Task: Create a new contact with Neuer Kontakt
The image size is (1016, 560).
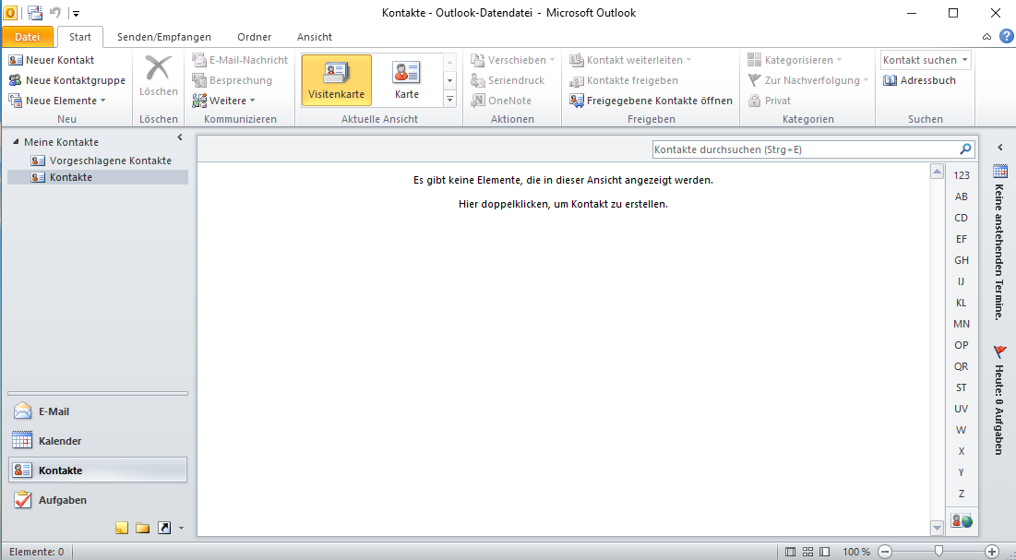Action: (51, 60)
